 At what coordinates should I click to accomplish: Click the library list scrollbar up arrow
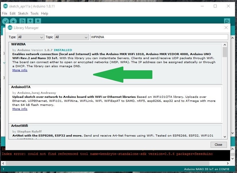(x=225, y=45)
